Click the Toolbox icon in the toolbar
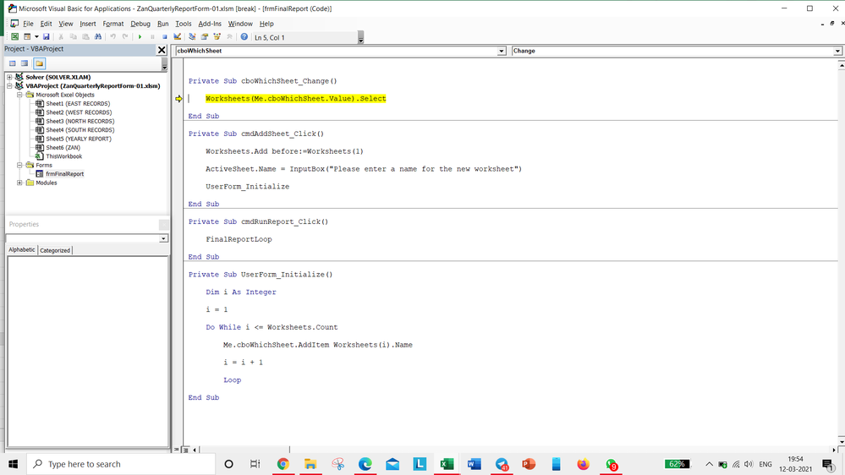The height and width of the screenshot is (475, 845). tap(229, 36)
